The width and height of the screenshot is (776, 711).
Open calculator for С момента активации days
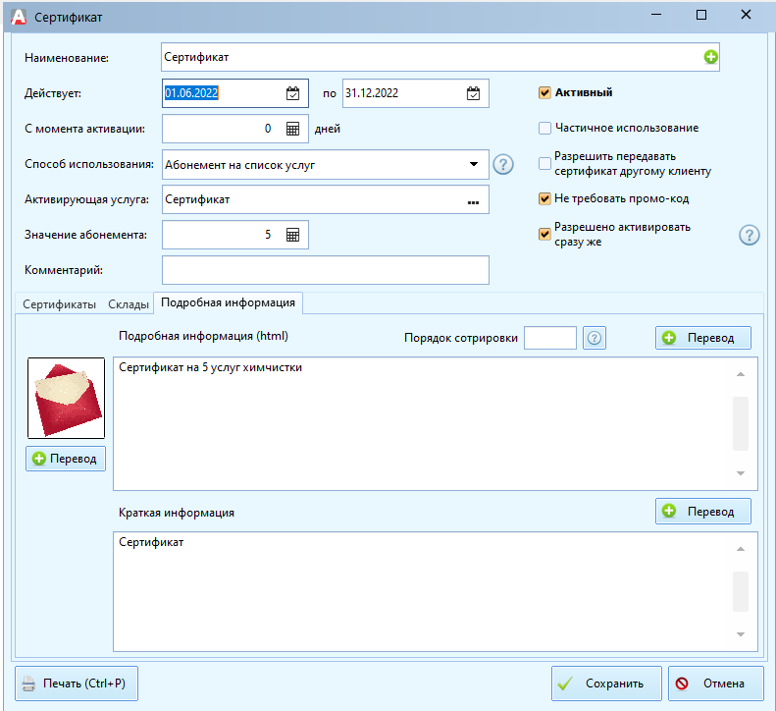click(x=292, y=129)
